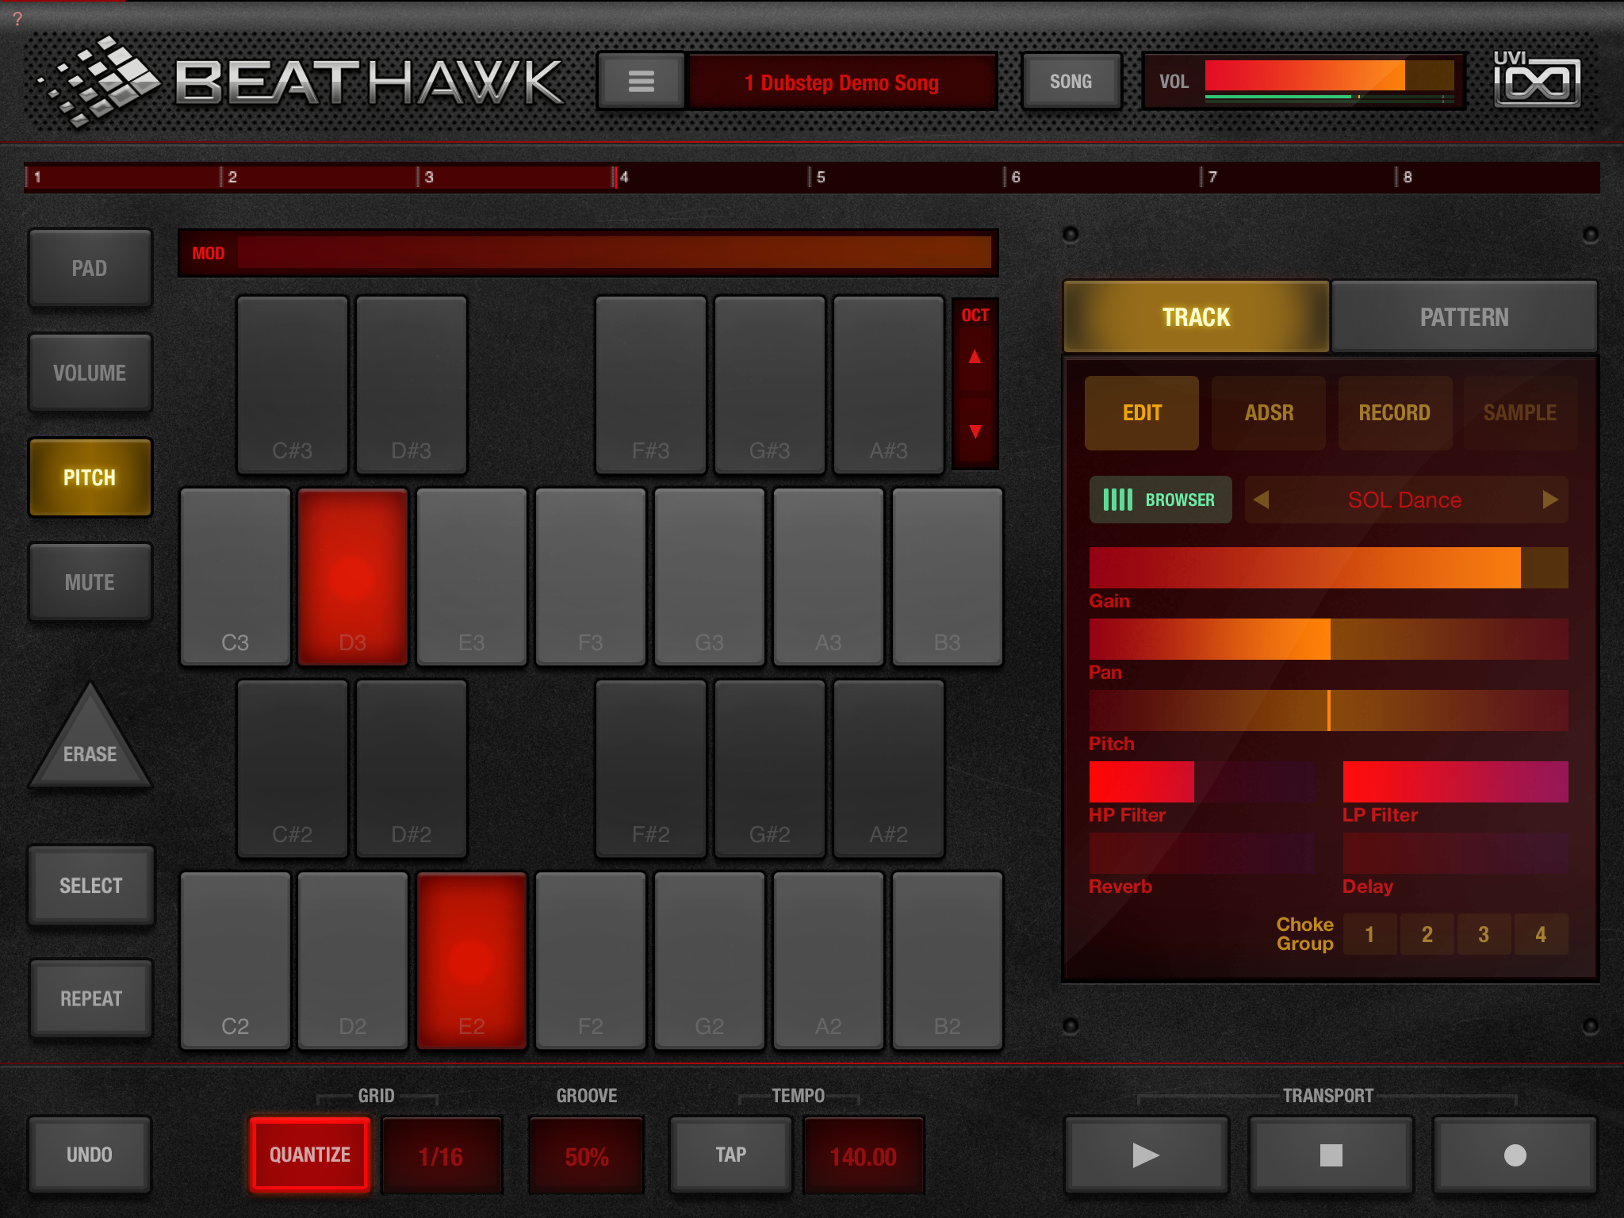Screen dimensions: 1624x1218
Task: Assign Choke Group 3
Action: 1484,934
